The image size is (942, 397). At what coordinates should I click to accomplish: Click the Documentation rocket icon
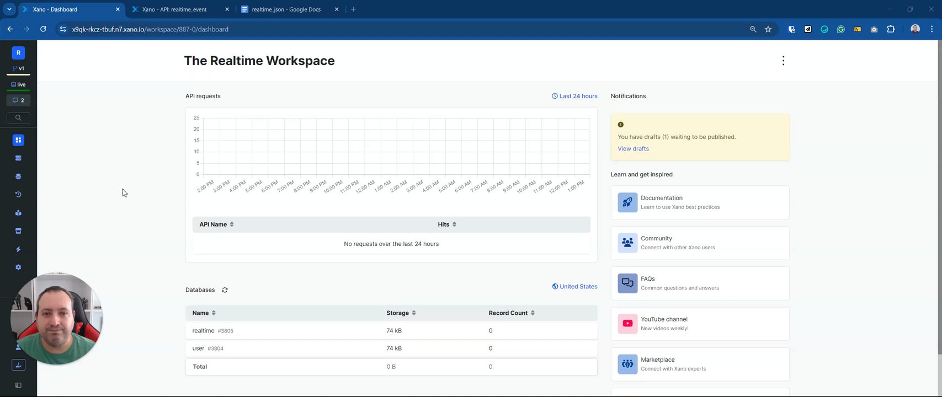point(627,202)
